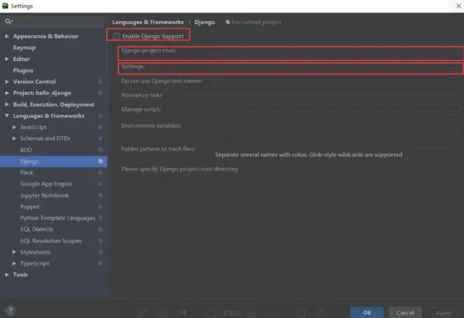Viewport: 464px width, 318px height.
Task: Click the 'For current project' copy icon
Action: pyautogui.click(x=228, y=22)
